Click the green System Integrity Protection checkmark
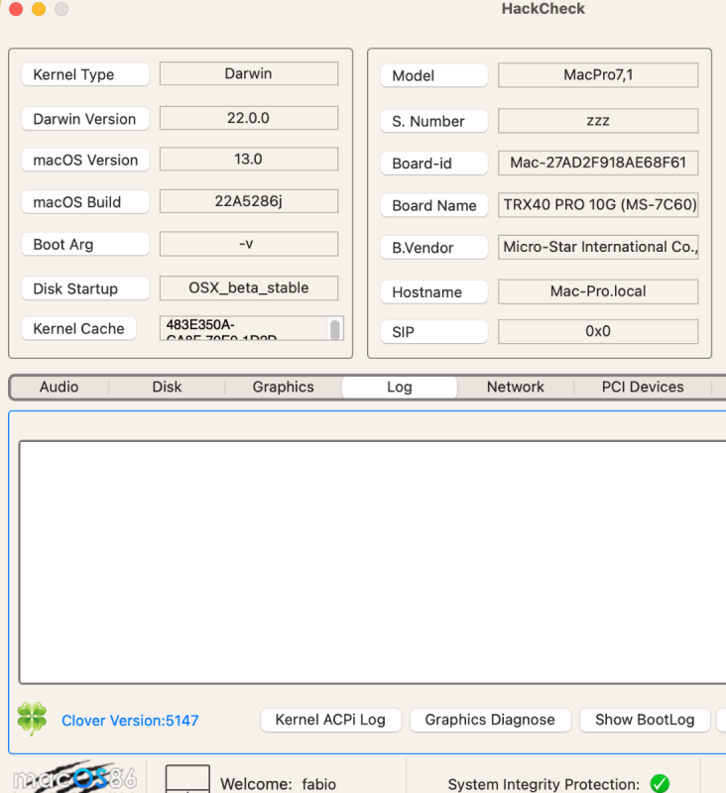Screen dimensions: 726x793 (x=660, y=784)
